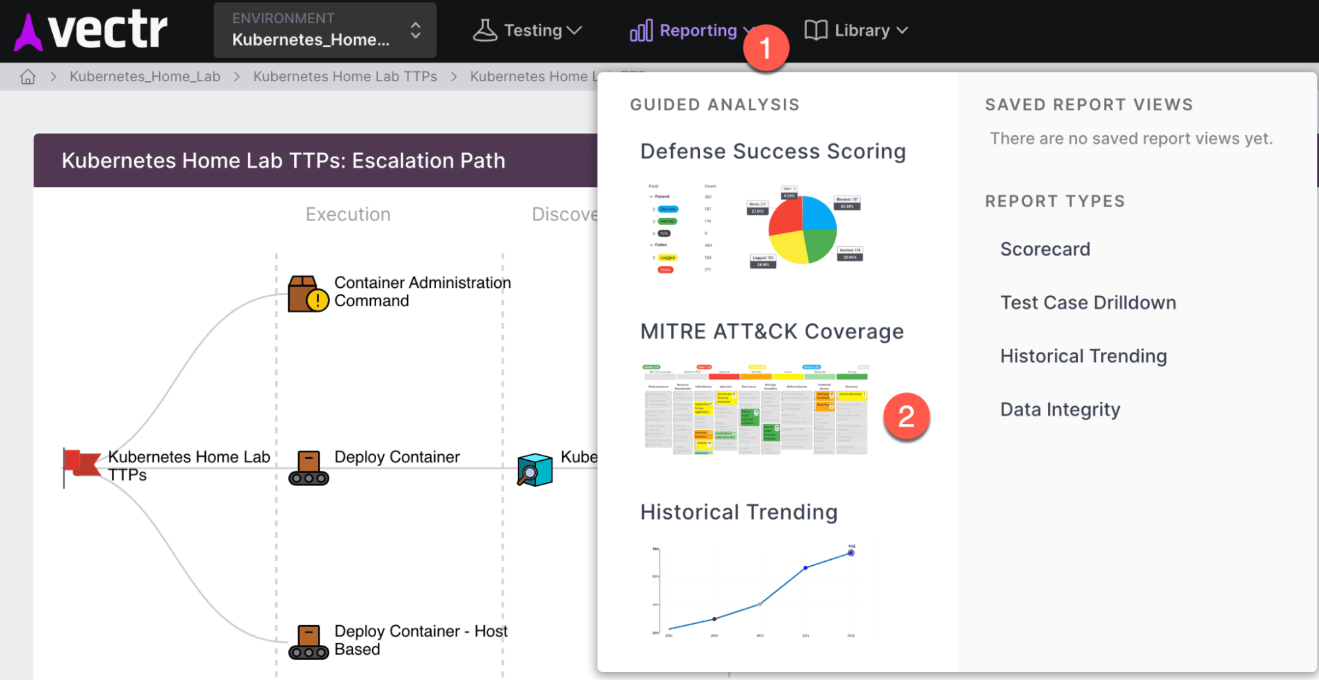The height and width of the screenshot is (680, 1319).
Task: Open Defense Success Scoring guided analysis
Action: (x=773, y=151)
